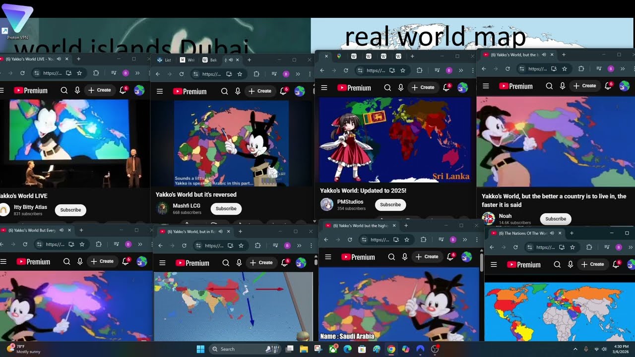Open File Explorer from taskbar
This screenshot has height=357, width=635.
coord(304,349)
